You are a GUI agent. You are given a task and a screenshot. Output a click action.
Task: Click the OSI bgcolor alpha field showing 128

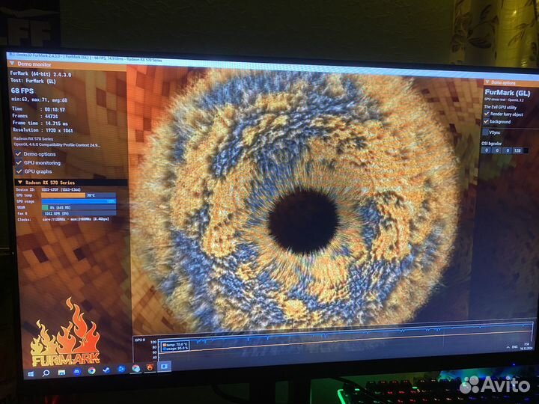pyautogui.click(x=517, y=150)
